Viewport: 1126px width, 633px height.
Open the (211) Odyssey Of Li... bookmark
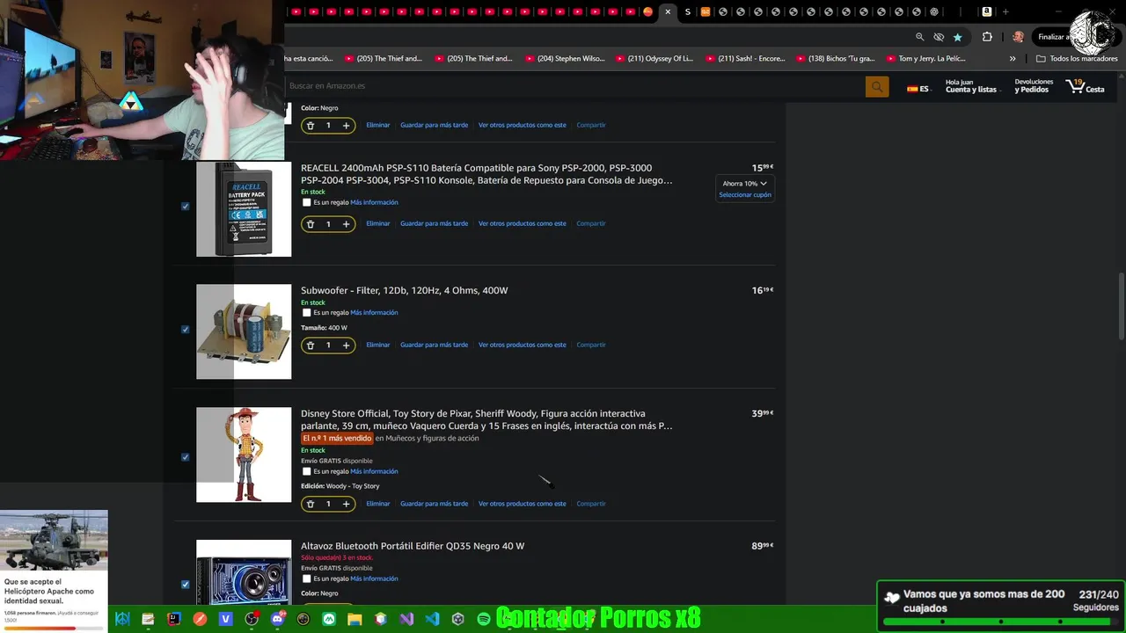pyautogui.click(x=654, y=59)
